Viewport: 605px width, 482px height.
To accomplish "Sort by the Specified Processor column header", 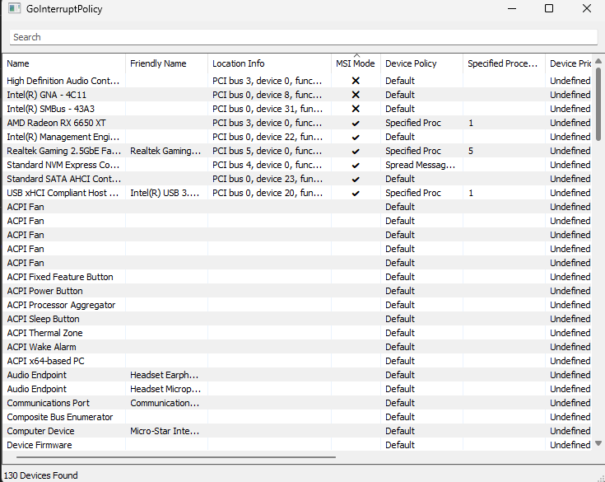I will point(504,63).
